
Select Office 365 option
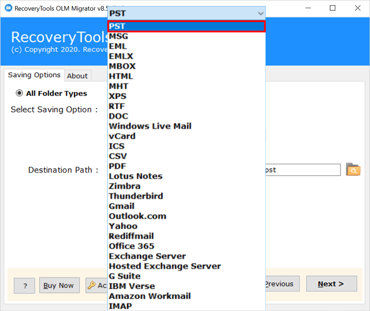(187, 246)
